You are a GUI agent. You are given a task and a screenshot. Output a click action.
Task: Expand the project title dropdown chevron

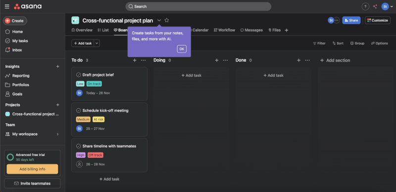pos(159,20)
